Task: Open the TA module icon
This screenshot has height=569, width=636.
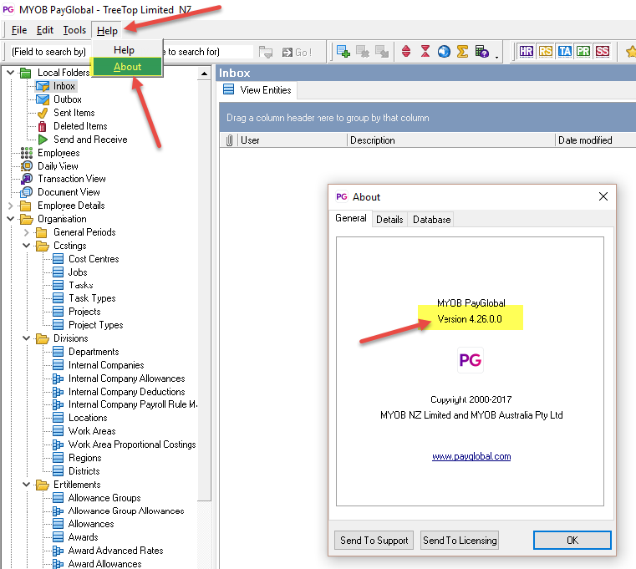Action: (x=564, y=52)
